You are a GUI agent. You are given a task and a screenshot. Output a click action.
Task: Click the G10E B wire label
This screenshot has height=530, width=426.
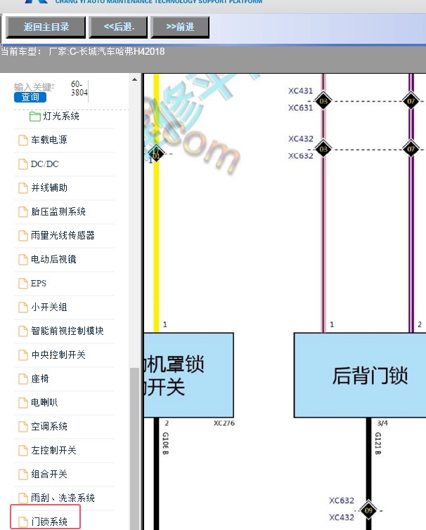(x=166, y=444)
